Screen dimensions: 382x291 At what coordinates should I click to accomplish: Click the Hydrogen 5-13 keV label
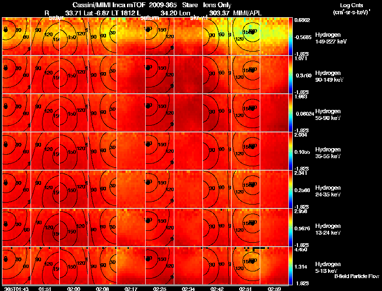click(328, 268)
